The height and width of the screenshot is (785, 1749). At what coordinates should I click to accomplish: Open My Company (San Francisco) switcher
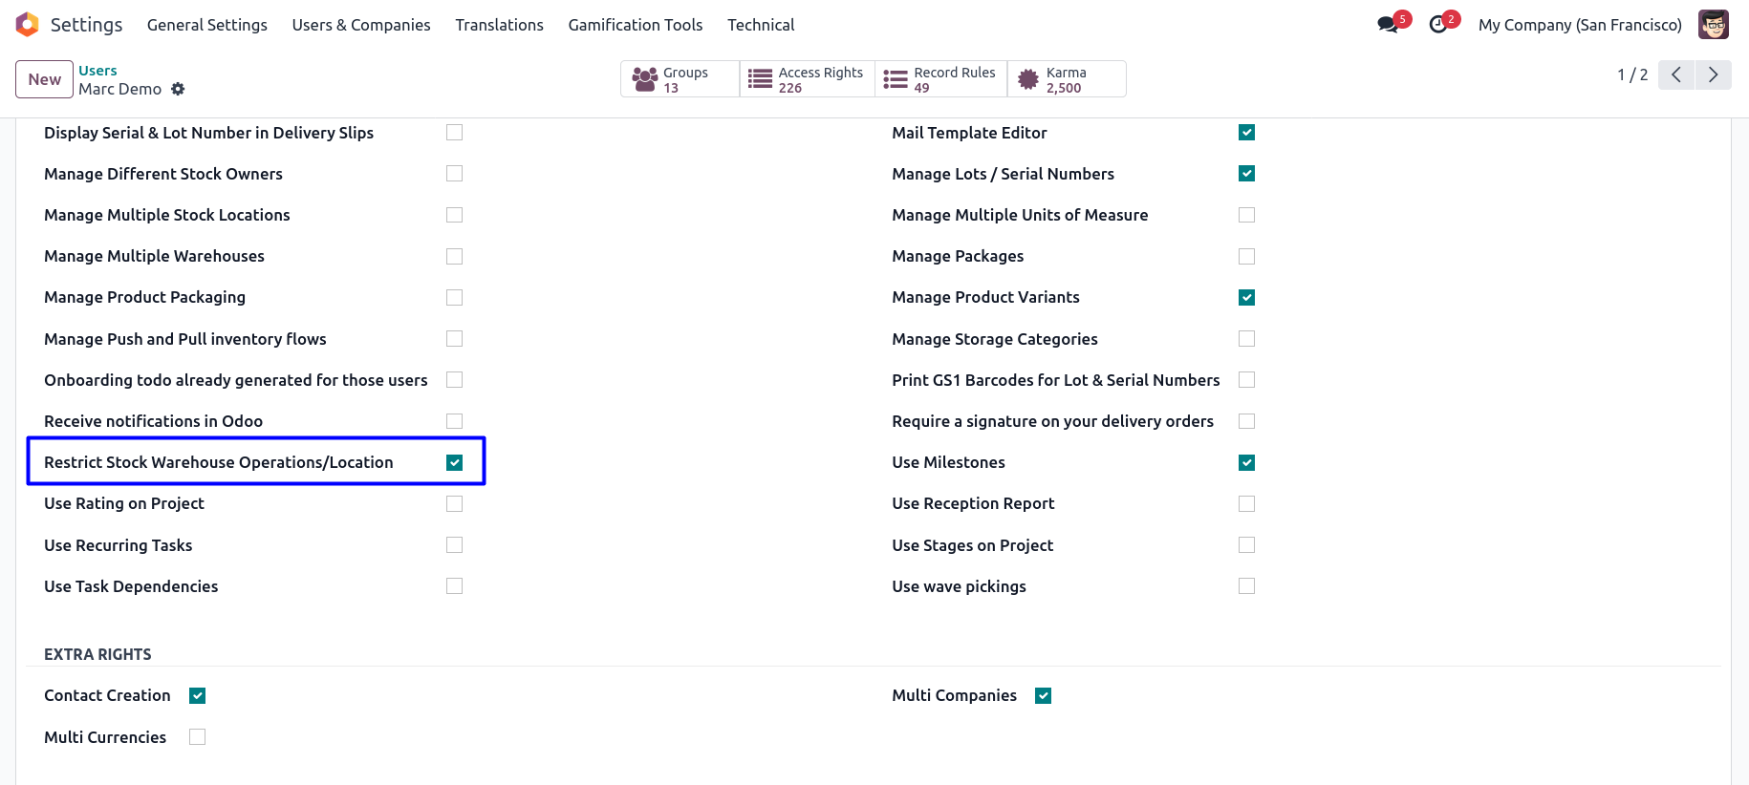(1580, 25)
